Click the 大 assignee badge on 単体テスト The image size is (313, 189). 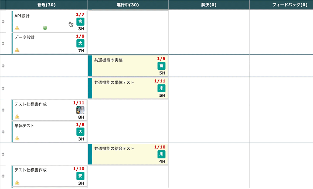tap(80, 132)
